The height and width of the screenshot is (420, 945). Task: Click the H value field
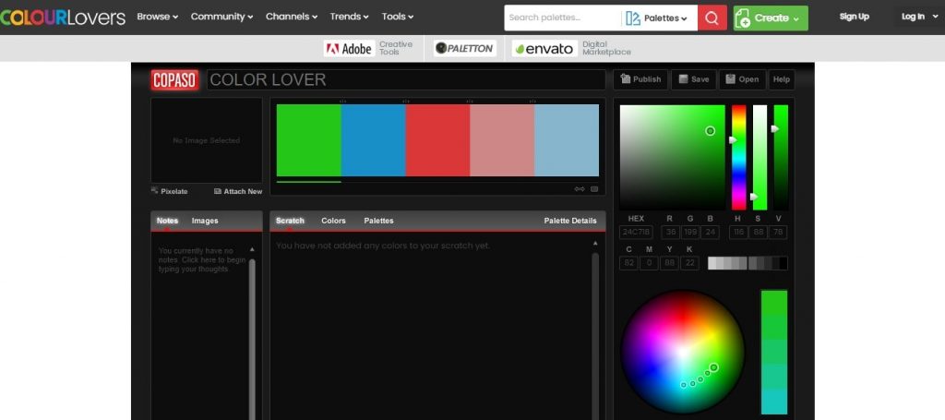[x=738, y=233]
